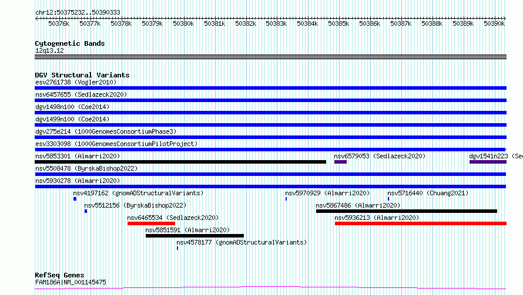Click the black bar under nsv5851591

(x=195, y=236)
